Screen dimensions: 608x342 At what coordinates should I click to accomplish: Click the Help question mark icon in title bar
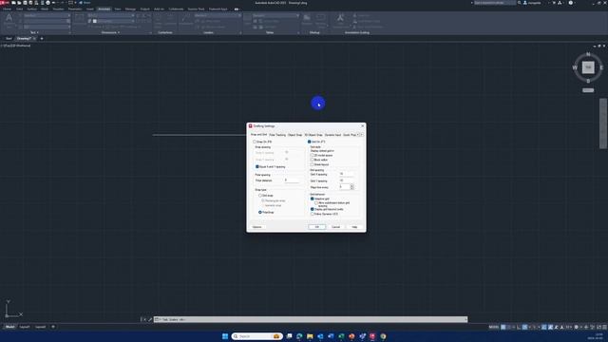pyautogui.click(x=570, y=3)
